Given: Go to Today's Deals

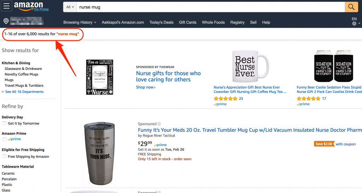Looking at the screenshot, I should (x=161, y=22).
